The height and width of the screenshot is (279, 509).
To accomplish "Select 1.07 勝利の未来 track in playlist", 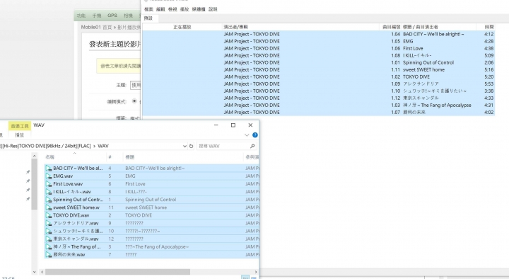I will click(x=318, y=112).
